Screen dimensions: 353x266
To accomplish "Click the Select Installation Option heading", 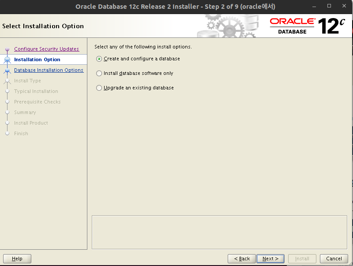I will pyautogui.click(x=43, y=26).
